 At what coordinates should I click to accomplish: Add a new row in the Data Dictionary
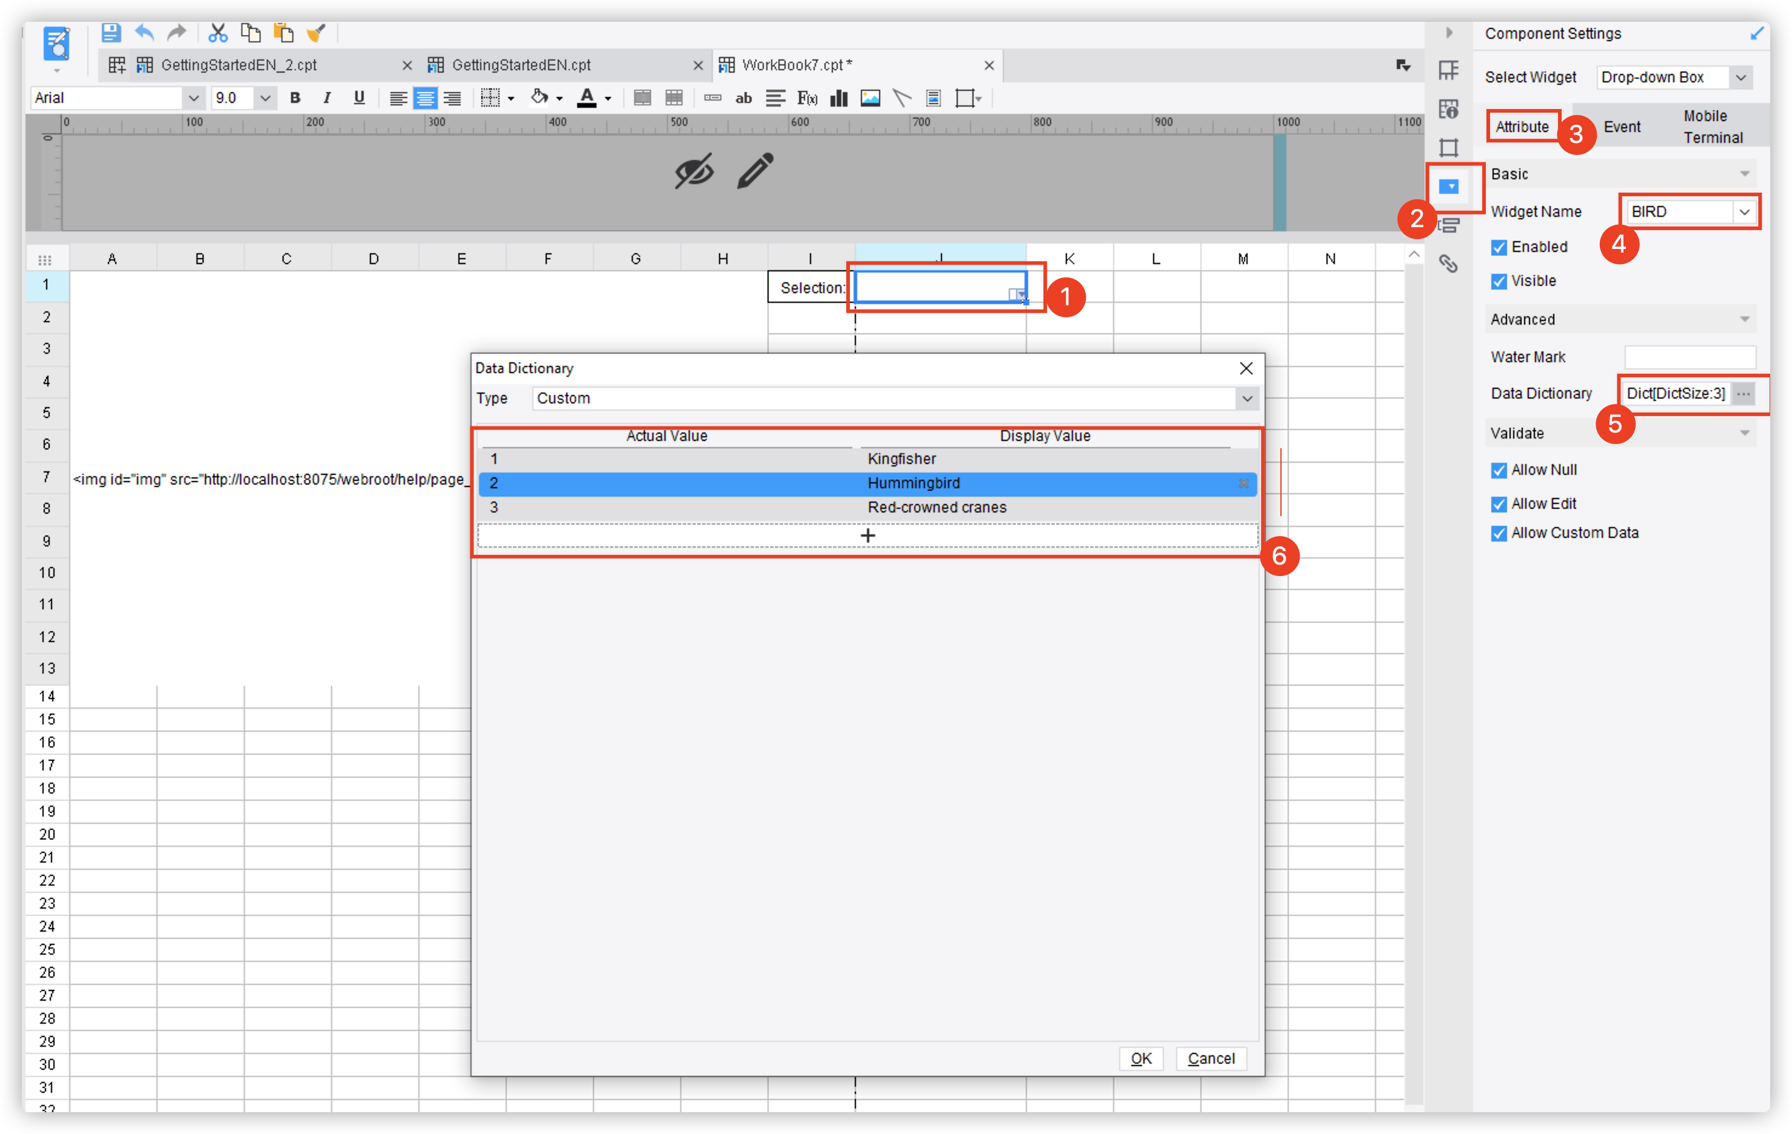click(x=867, y=535)
